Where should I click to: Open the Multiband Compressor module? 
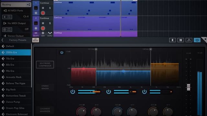[x=45, y=64]
